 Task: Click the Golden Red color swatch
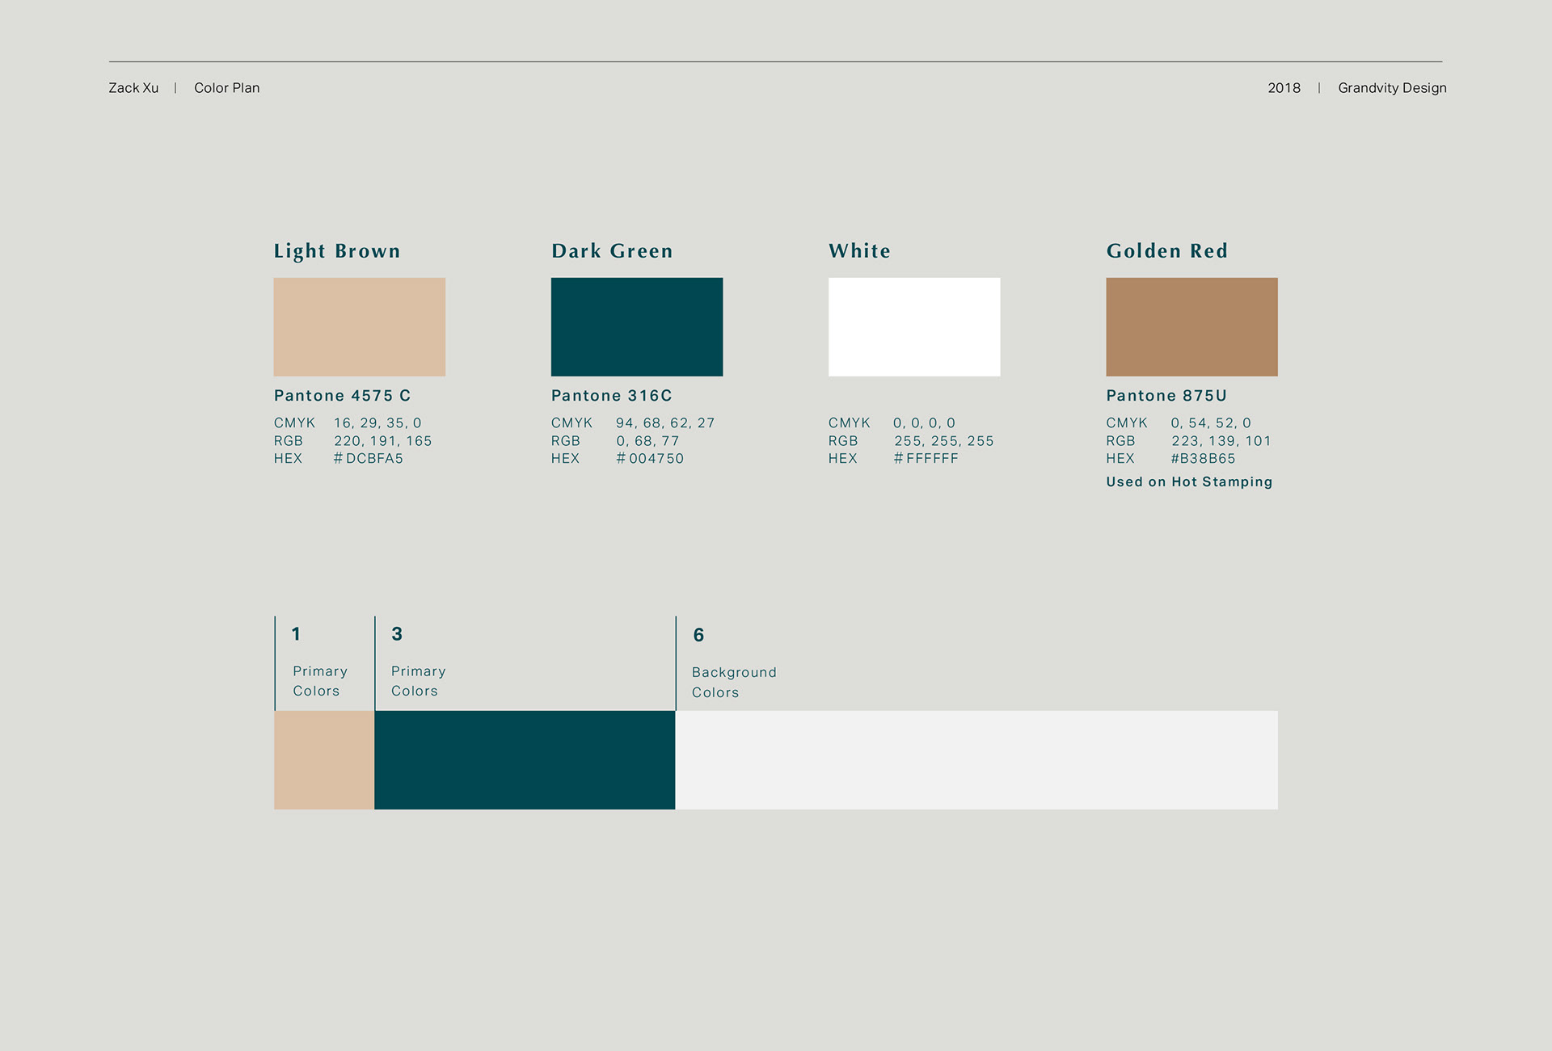click(x=1191, y=326)
